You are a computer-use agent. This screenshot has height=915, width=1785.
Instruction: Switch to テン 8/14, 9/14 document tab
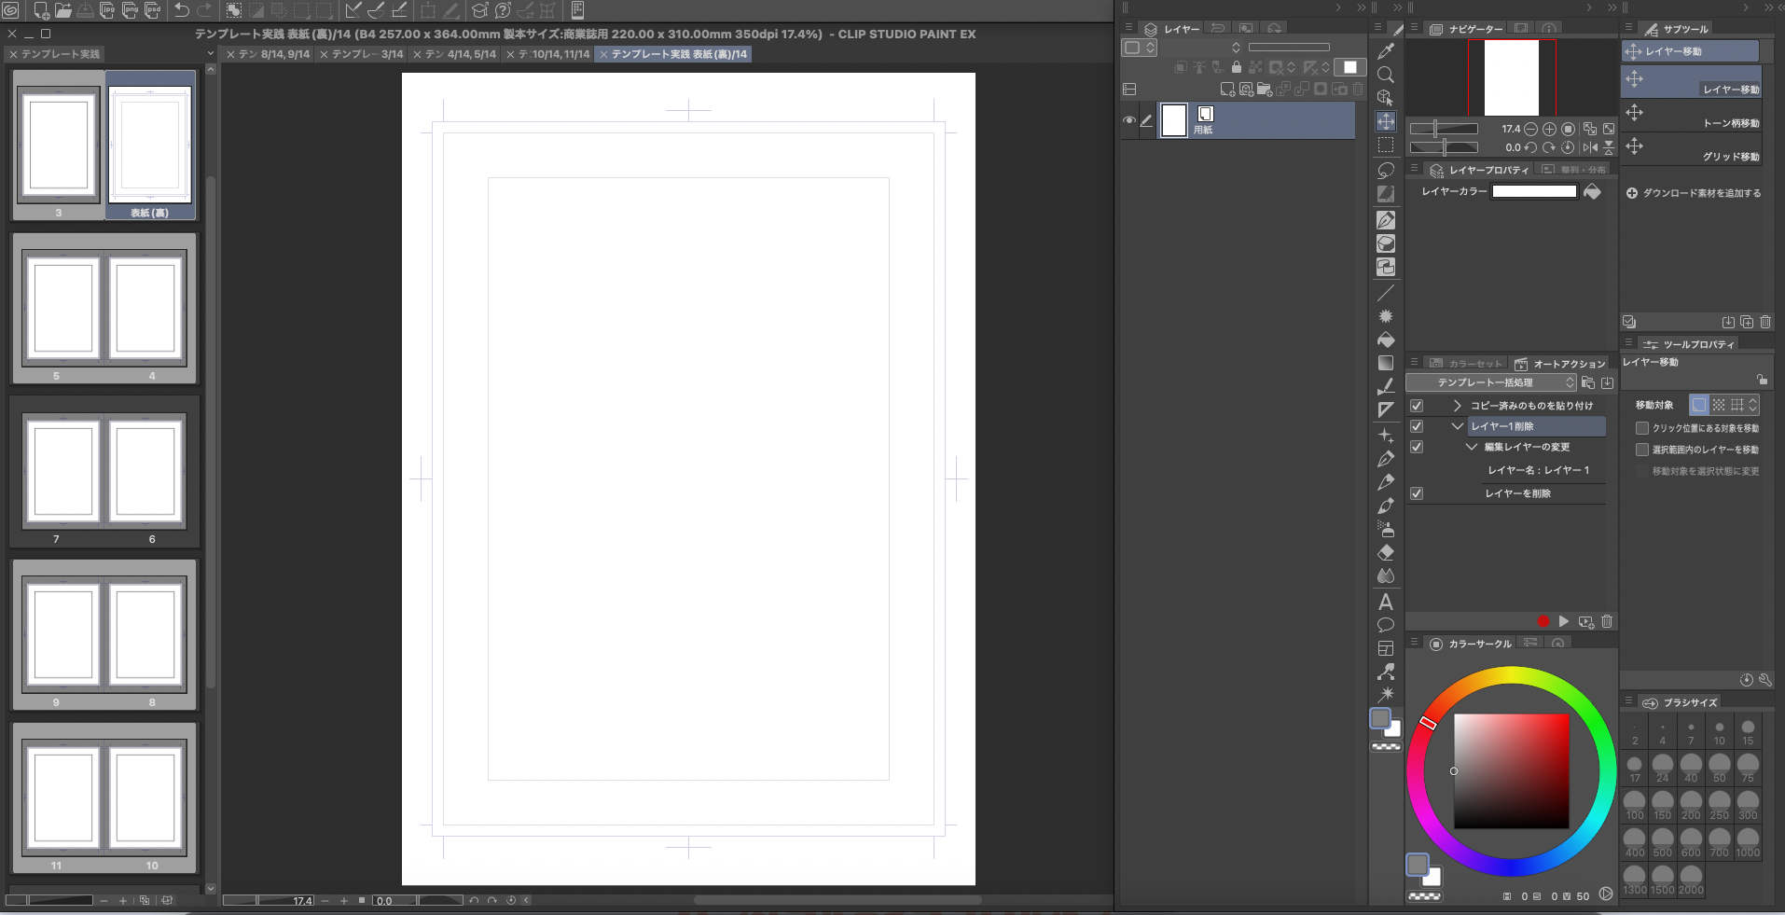tap(273, 54)
